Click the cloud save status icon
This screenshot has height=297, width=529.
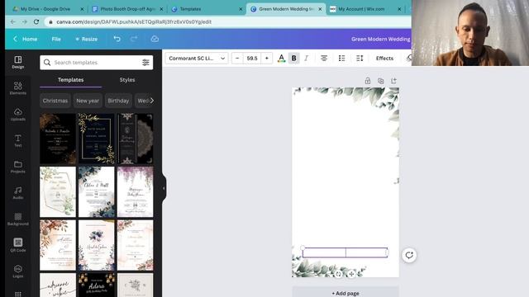[x=155, y=39]
